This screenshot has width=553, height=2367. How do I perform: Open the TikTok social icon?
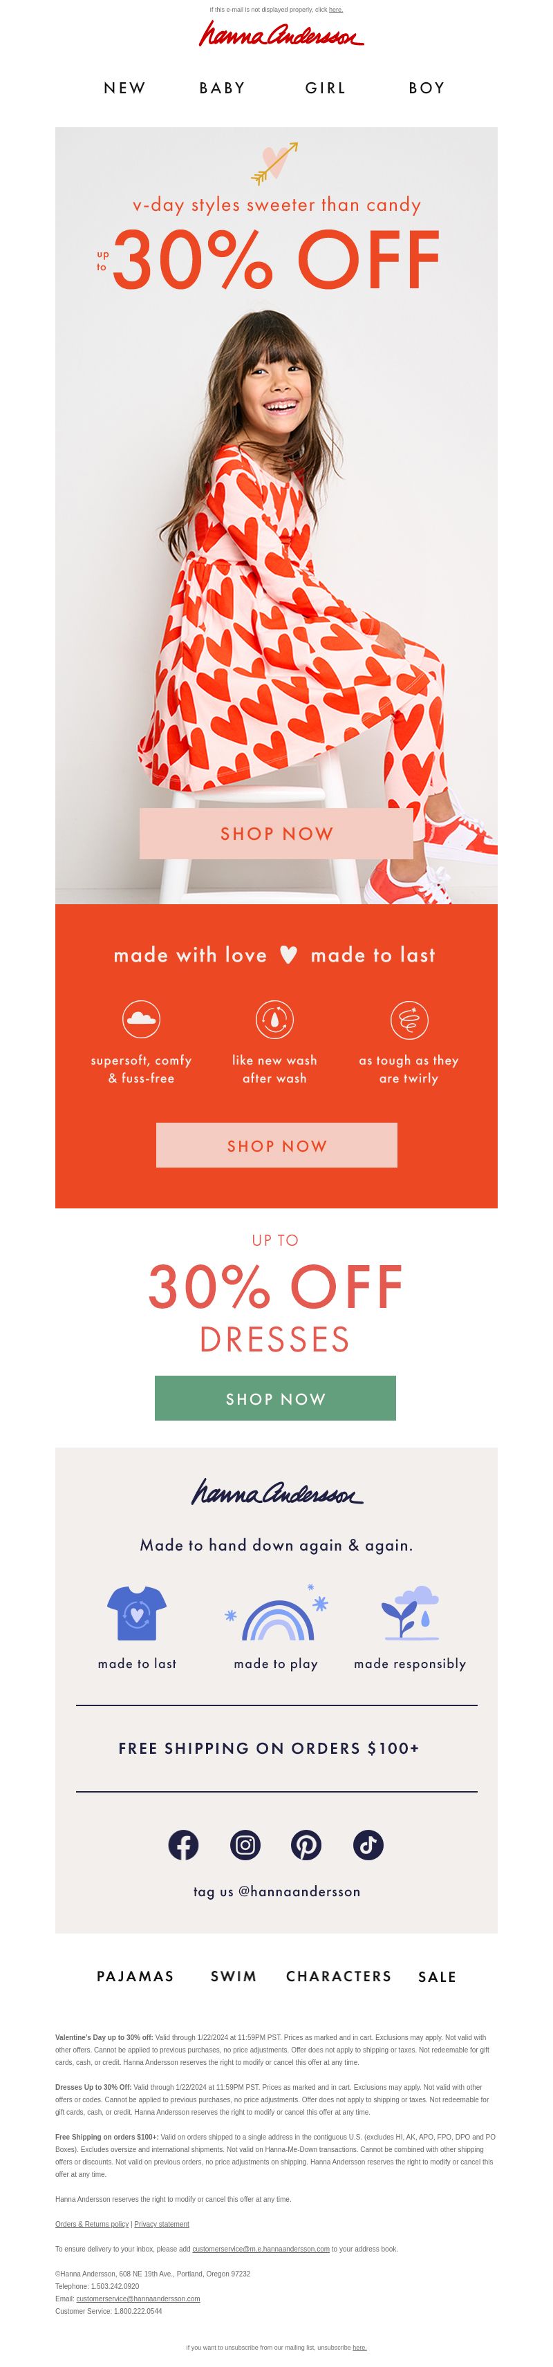click(x=368, y=1844)
